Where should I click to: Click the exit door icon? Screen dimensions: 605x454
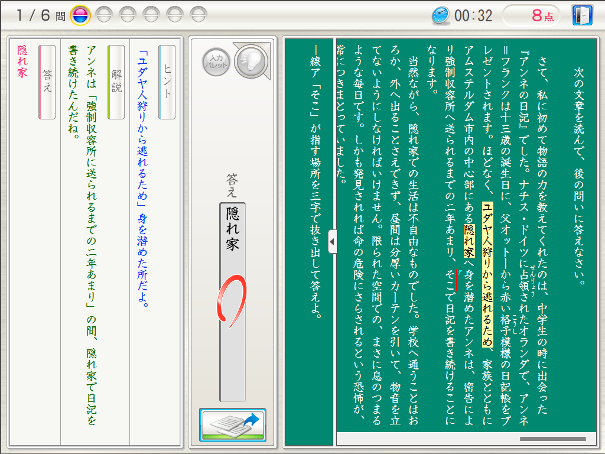582,15
